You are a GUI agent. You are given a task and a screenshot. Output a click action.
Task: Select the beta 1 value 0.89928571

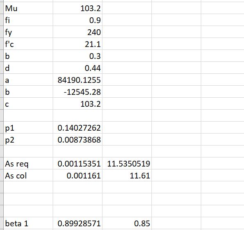pyautogui.click(x=77, y=223)
